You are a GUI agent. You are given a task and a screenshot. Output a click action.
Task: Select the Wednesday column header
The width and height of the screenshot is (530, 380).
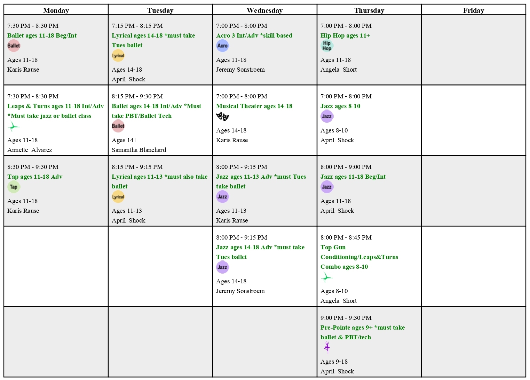click(265, 10)
